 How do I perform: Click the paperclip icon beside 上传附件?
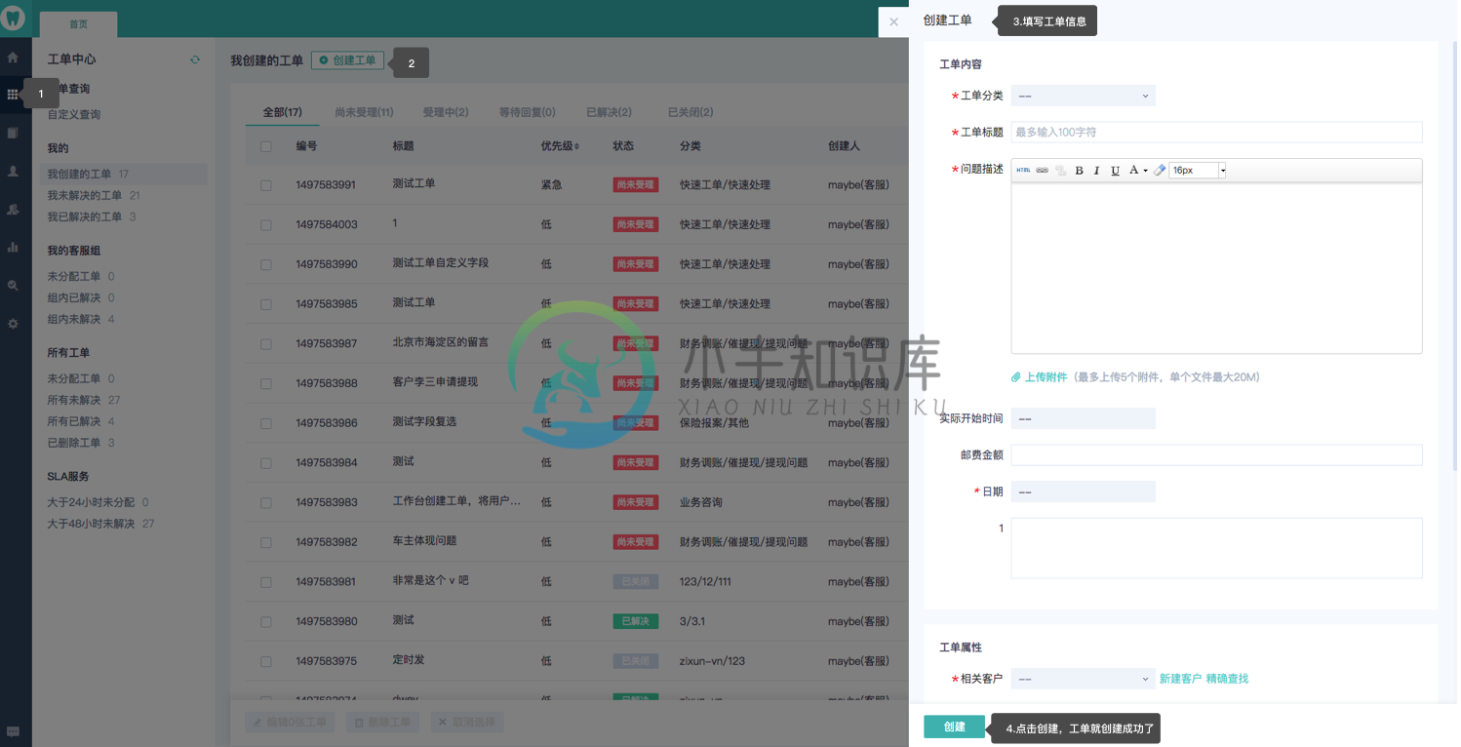1016,377
